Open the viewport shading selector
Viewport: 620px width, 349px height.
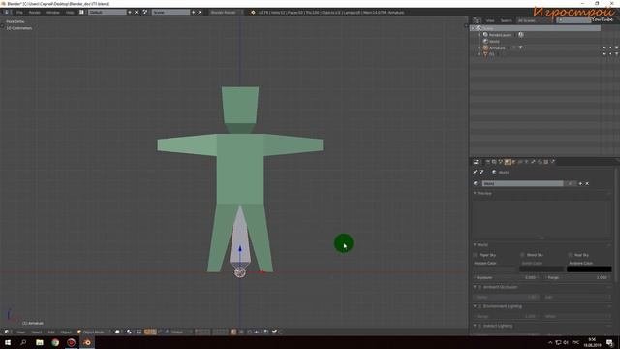(118, 332)
